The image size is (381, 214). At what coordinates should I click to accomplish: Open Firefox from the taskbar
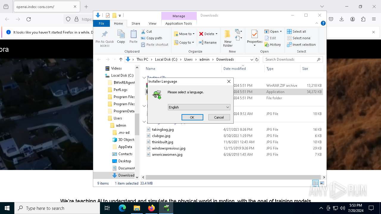[x=152, y=208]
